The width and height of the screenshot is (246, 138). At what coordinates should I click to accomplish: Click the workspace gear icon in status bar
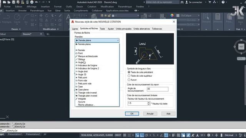[209, 135]
